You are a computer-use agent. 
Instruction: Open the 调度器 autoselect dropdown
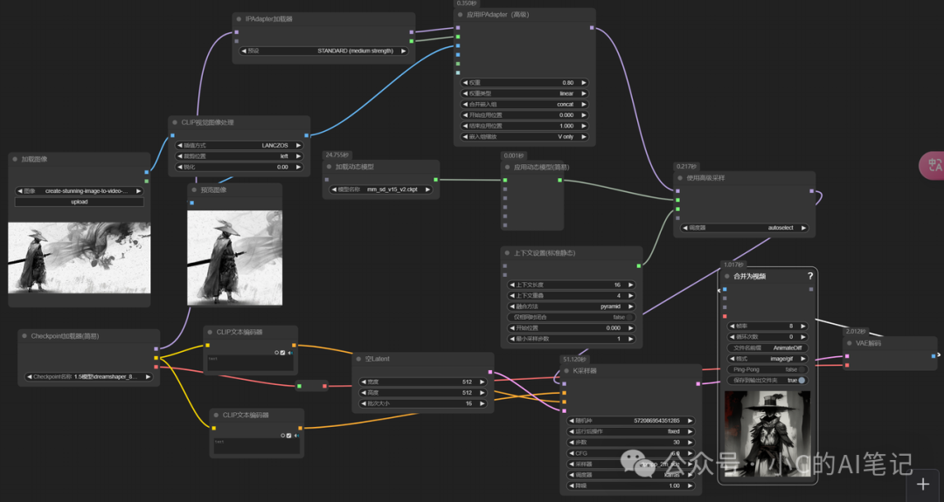click(745, 228)
